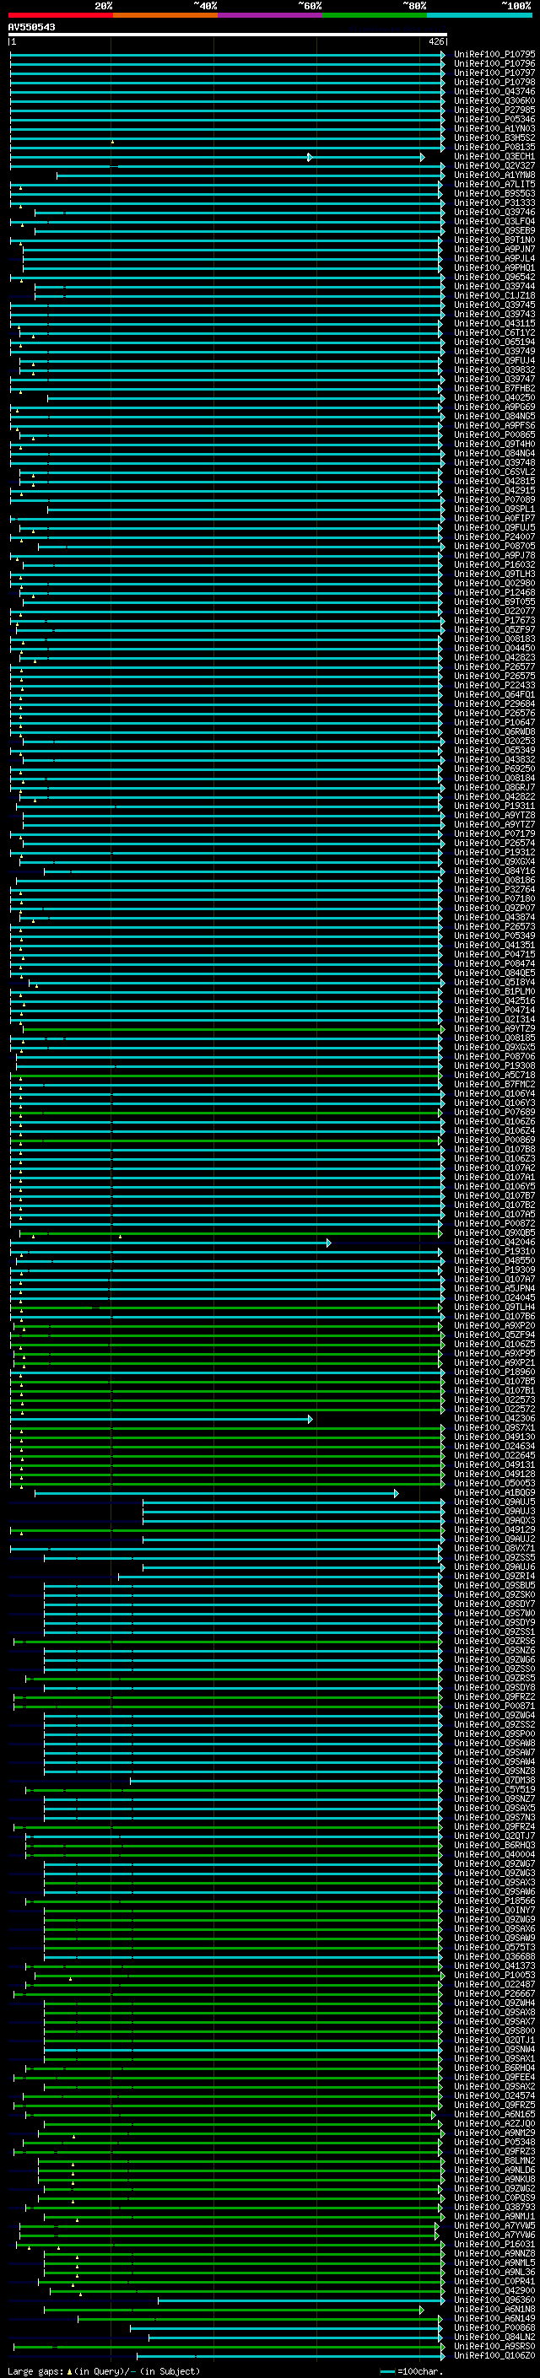Click the UniRef100_B9S5G3 label
Image resolution: width=540 pixels, height=2378 pixels.
494,194
